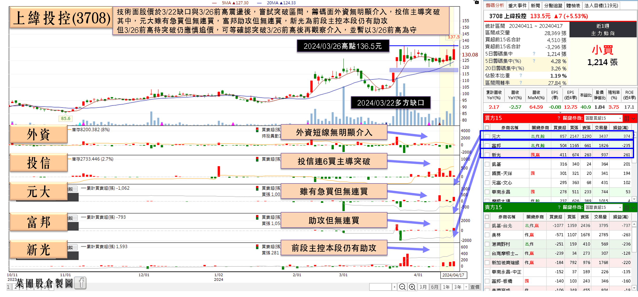Click the help question mark beside 5日籌碼集中(%)
The image size is (638, 297).
(534, 61)
